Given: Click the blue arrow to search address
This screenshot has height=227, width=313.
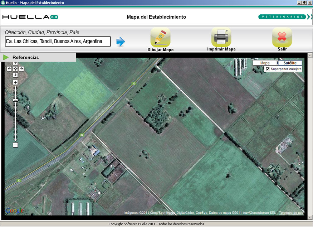Looking at the screenshot, I should [121, 42].
